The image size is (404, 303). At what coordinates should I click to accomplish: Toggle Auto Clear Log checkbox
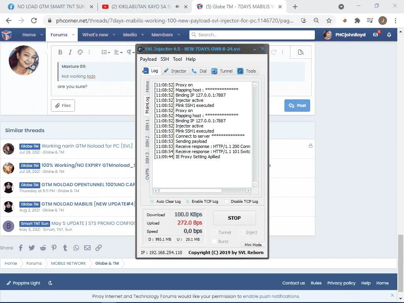click(x=152, y=202)
